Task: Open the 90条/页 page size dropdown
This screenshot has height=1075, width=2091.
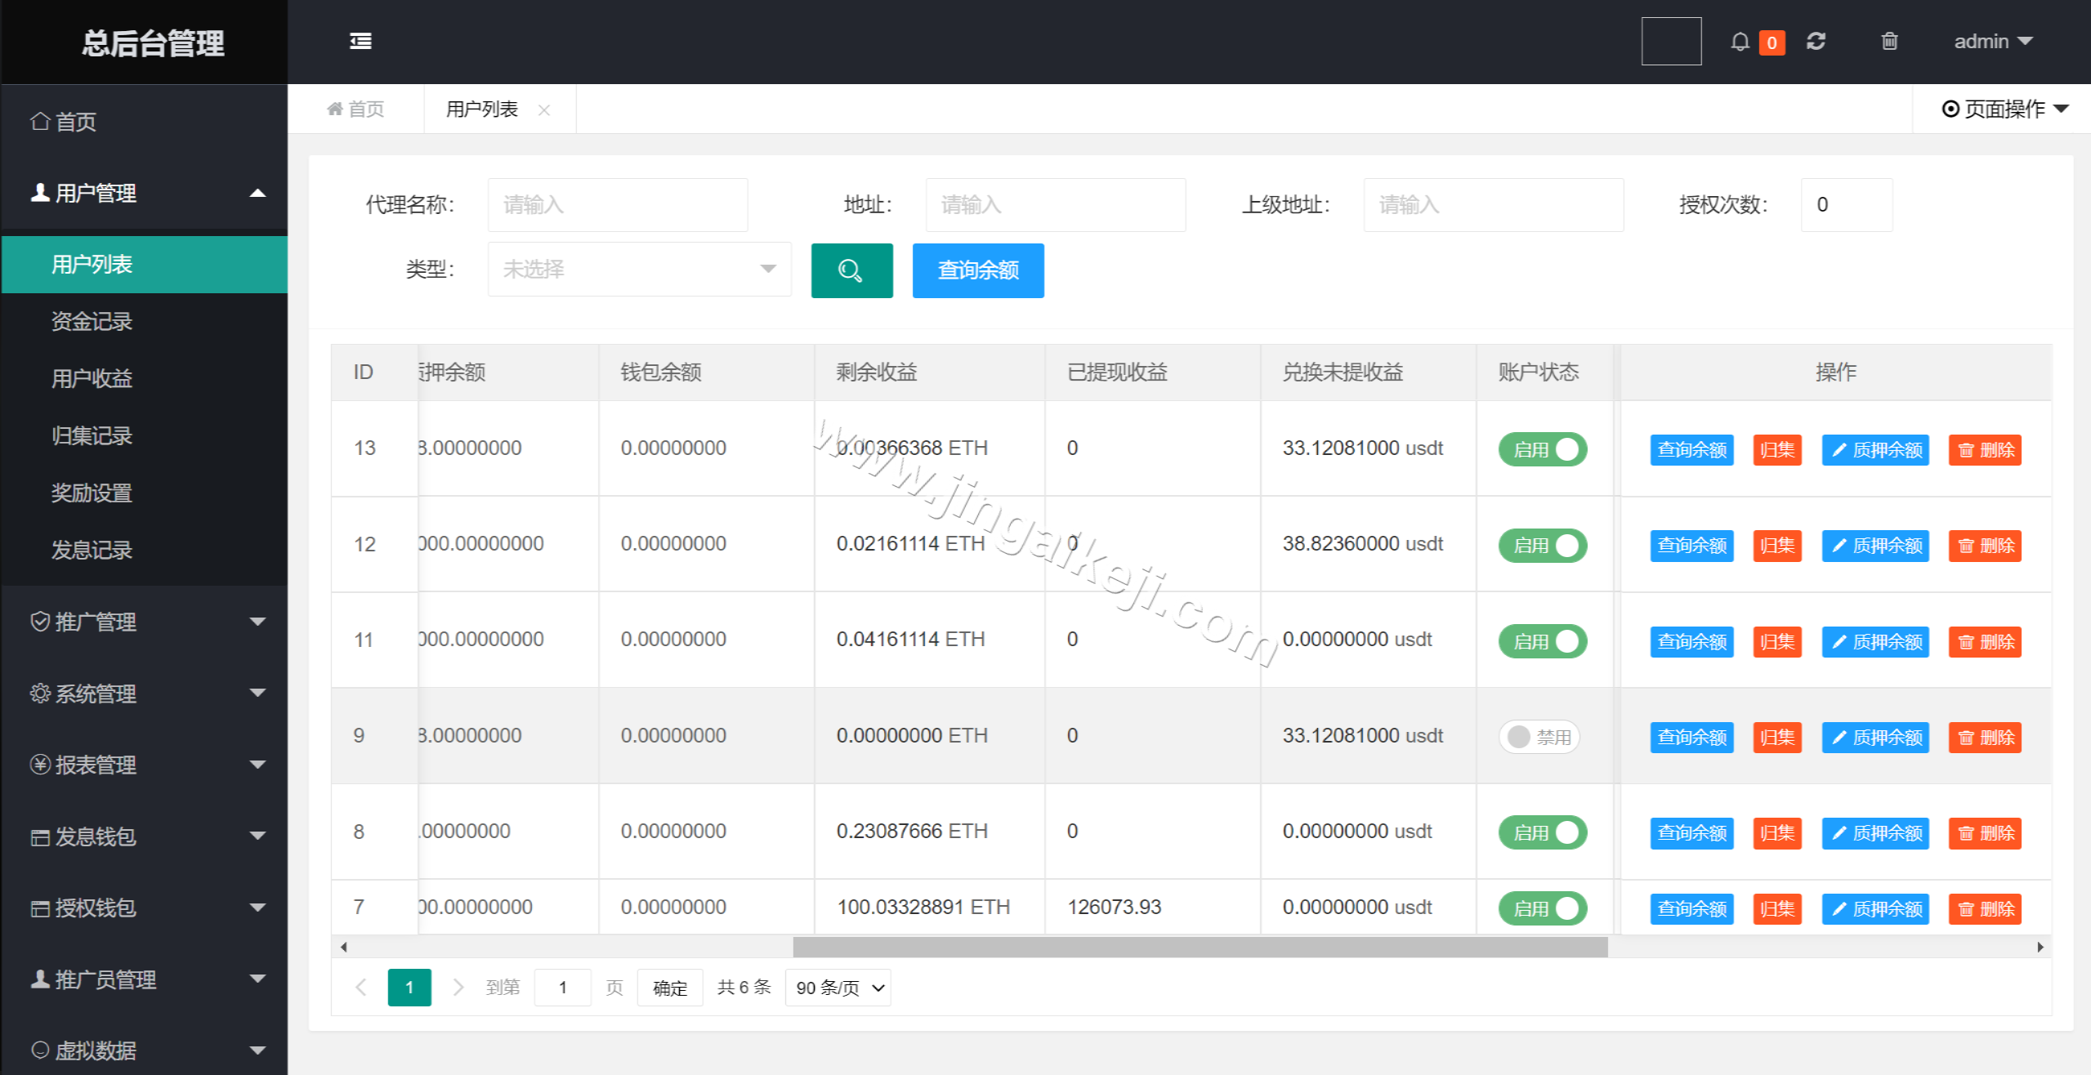Action: [837, 987]
